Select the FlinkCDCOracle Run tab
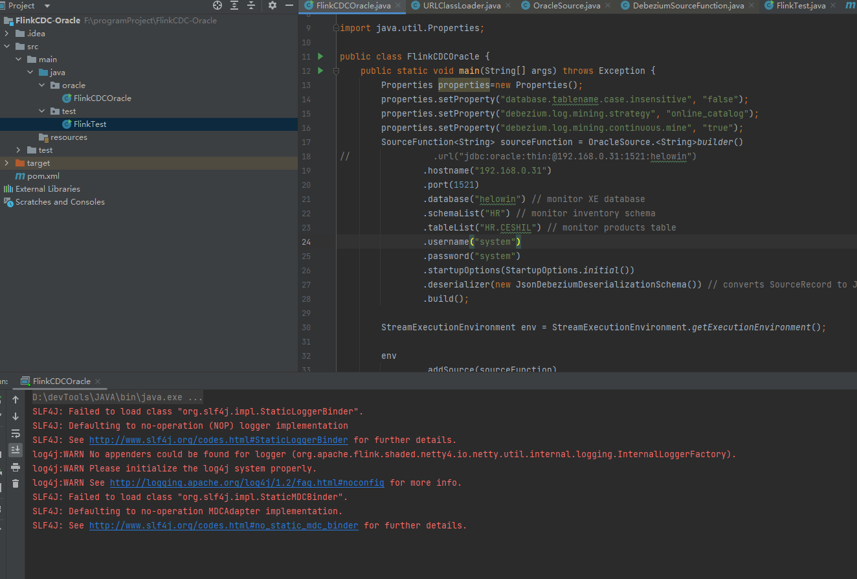Screen dimensions: 857x579 pyautogui.click(x=61, y=381)
